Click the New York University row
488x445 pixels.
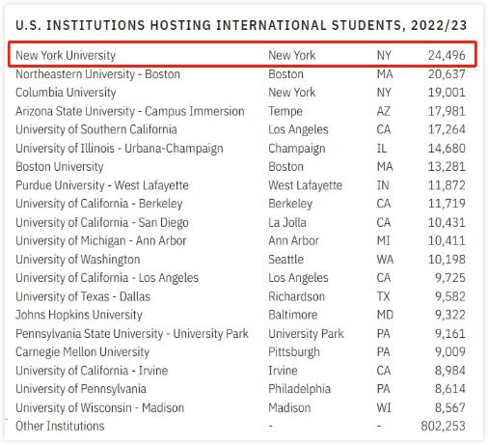click(242, 55)
